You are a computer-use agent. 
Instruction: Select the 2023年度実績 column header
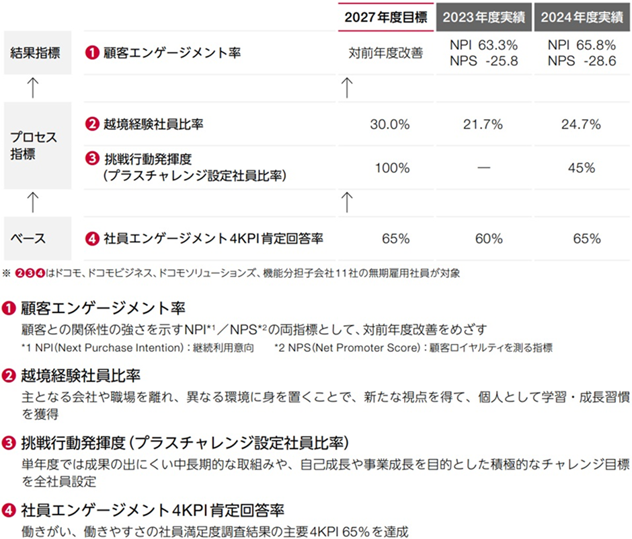pyautogui.click(x=483, y=18)
